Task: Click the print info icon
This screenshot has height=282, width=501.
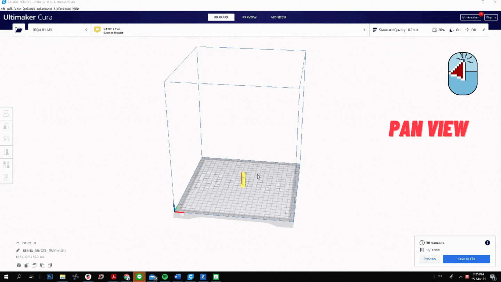Action: (487, 243)
